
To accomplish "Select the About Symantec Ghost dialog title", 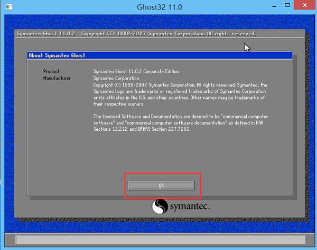I will pyautogui.click(x=57, y=55).
